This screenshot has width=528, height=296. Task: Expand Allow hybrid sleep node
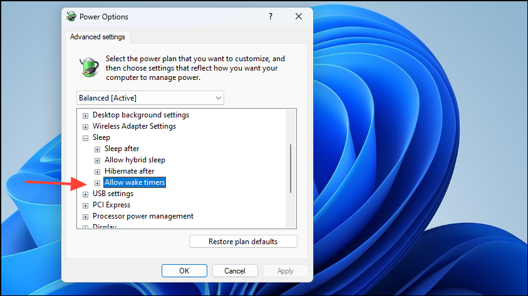pos(97,160)
